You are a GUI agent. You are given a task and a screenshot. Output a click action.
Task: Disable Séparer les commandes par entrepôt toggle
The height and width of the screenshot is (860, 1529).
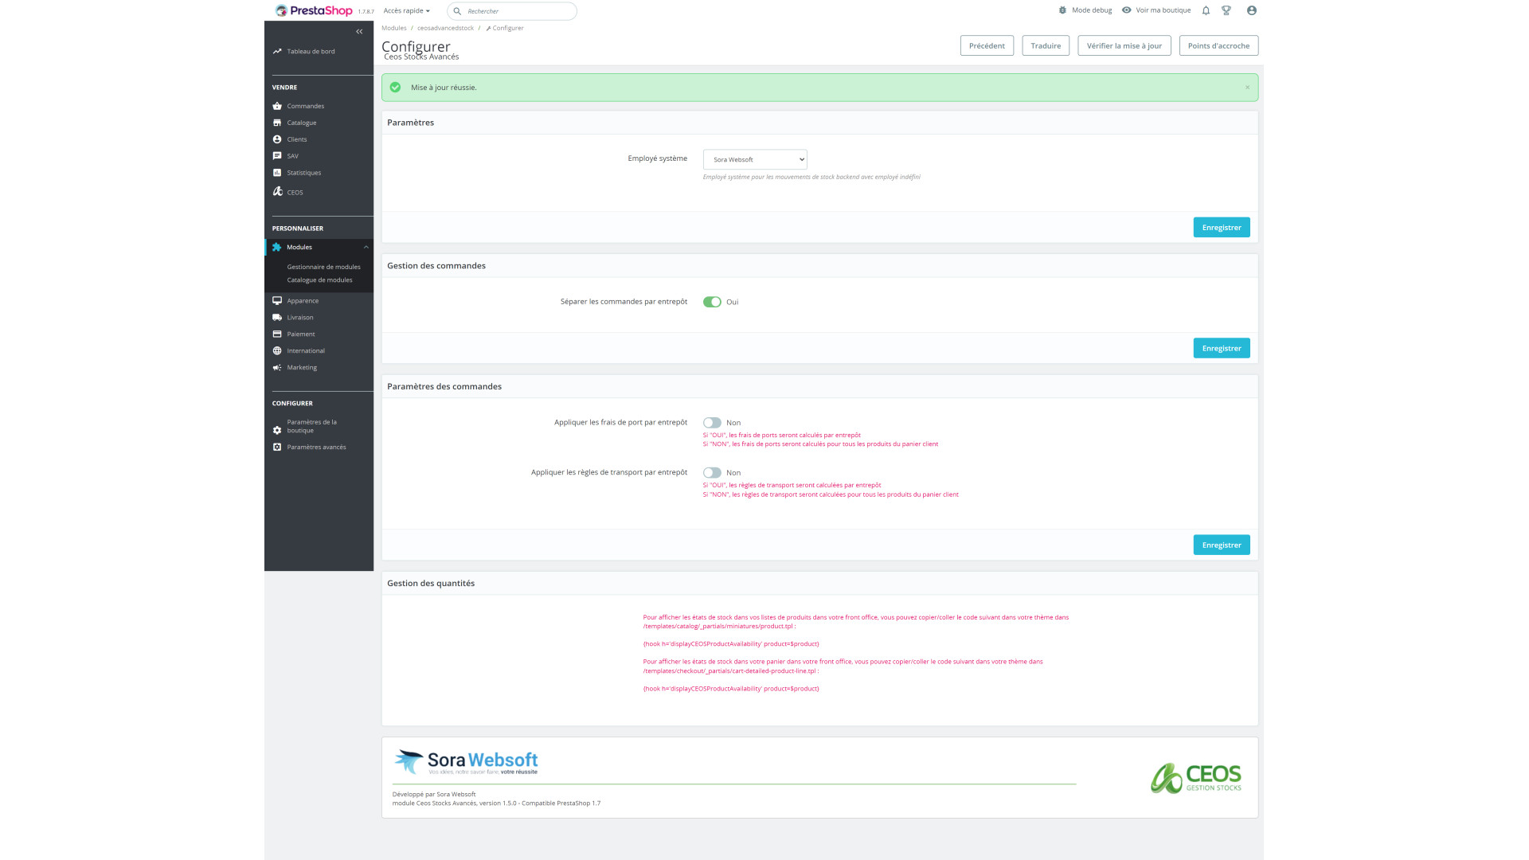pyautogui.click(x=712, y=302)
